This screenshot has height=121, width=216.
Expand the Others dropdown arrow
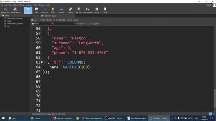pos(66,10)
